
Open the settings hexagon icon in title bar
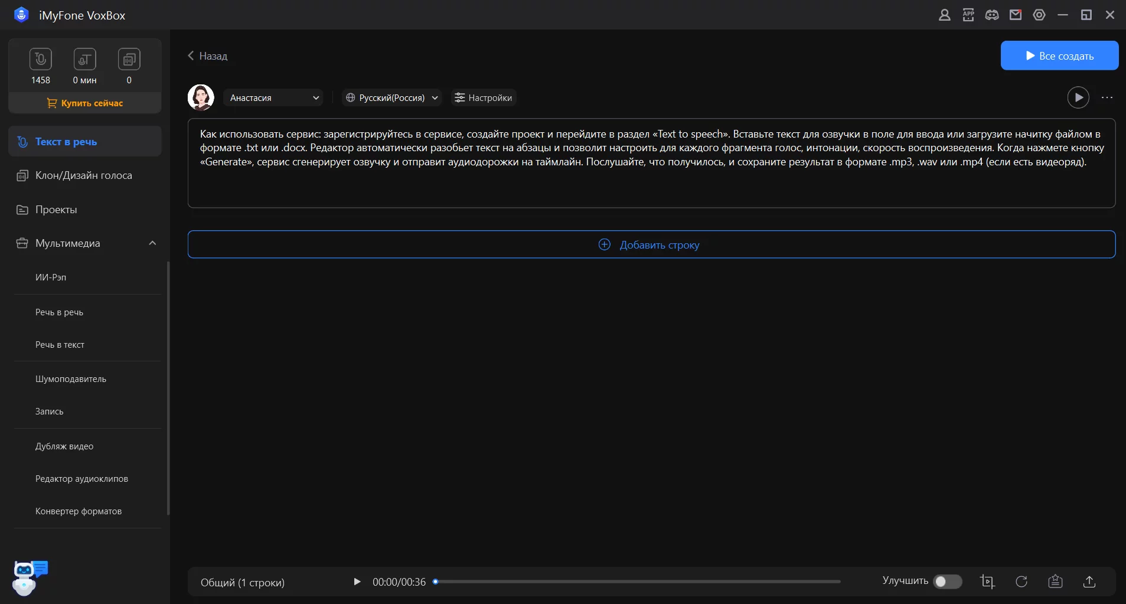tap(1039, 15)
